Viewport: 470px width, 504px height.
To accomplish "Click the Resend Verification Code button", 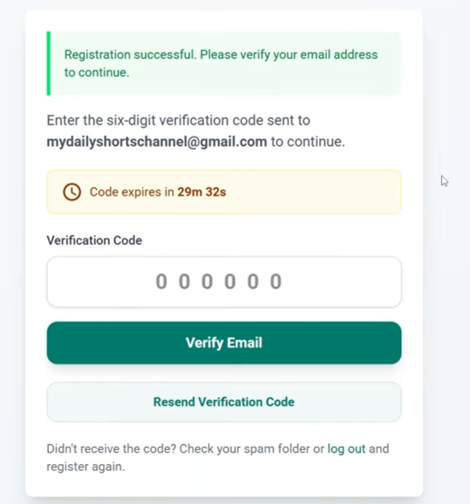I will tap(224, 401).
